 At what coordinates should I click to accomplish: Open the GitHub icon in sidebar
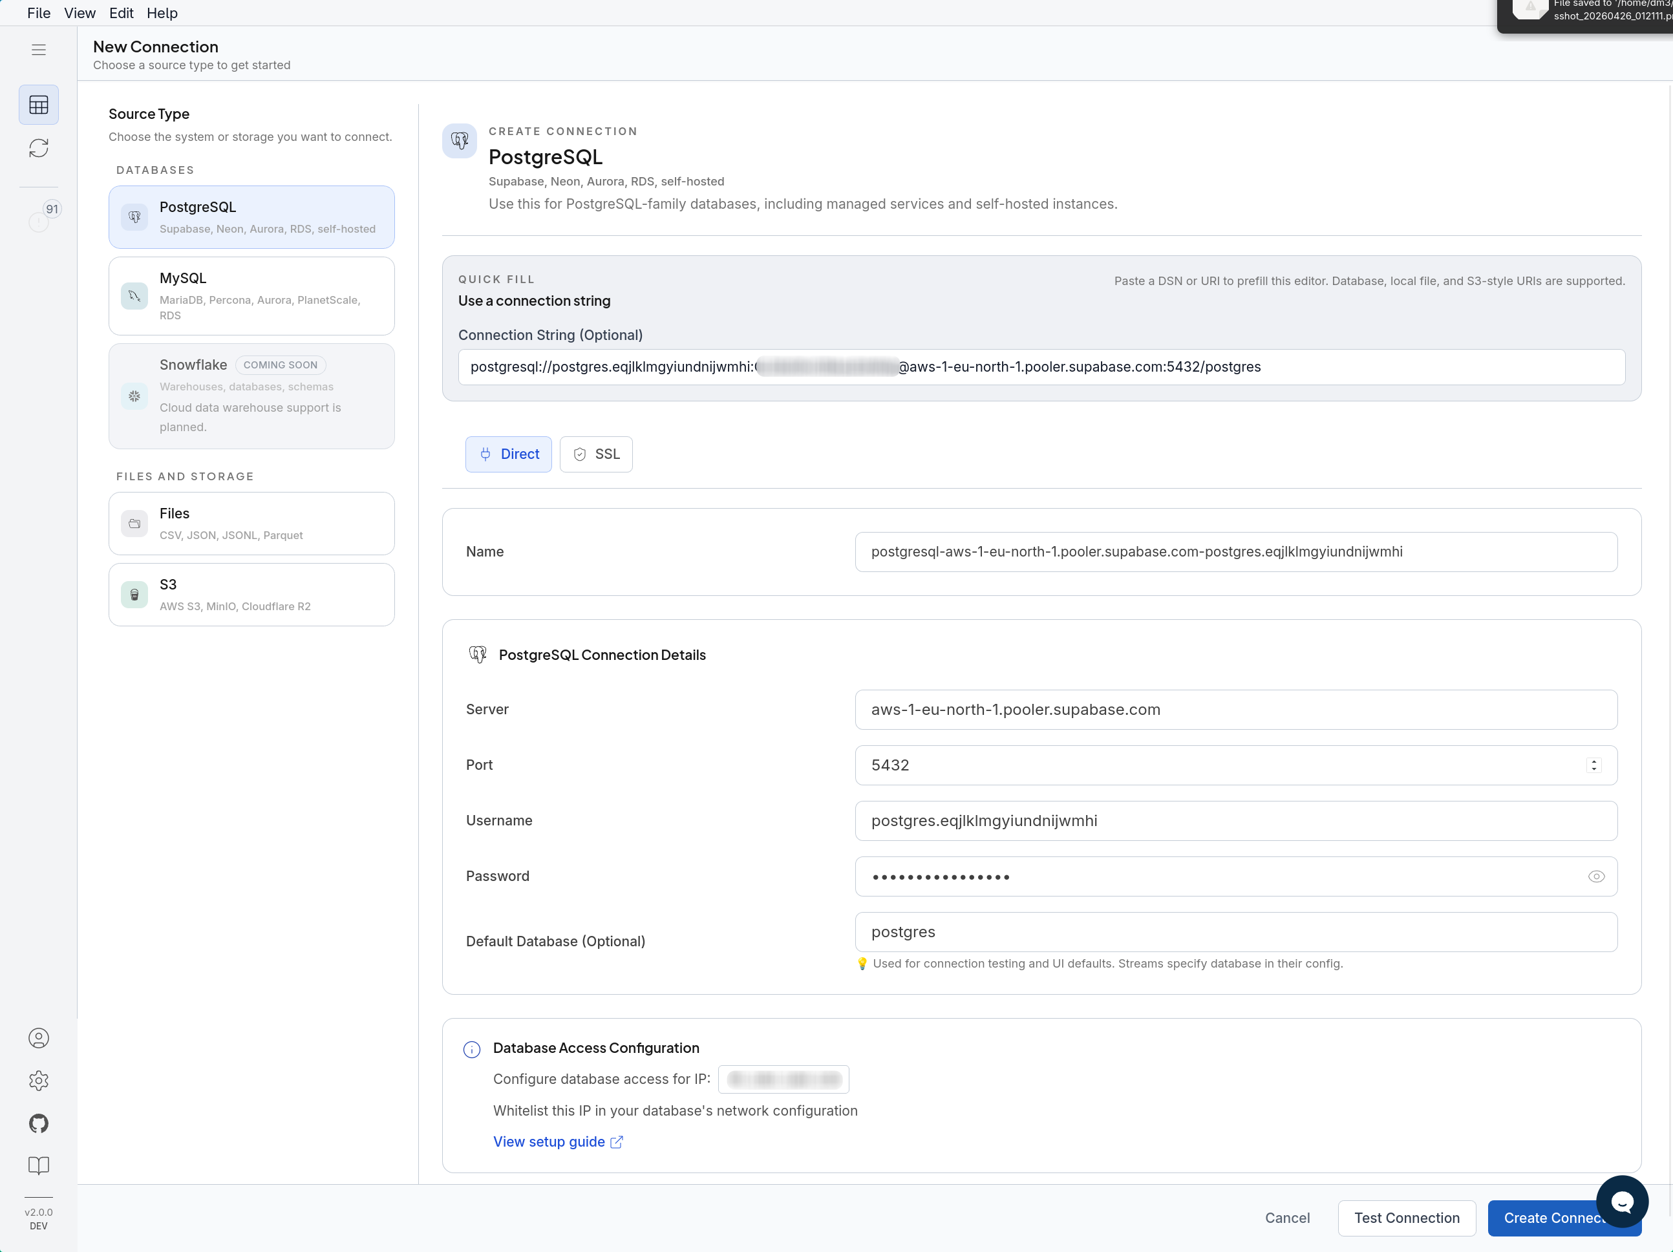[39, 1123]
